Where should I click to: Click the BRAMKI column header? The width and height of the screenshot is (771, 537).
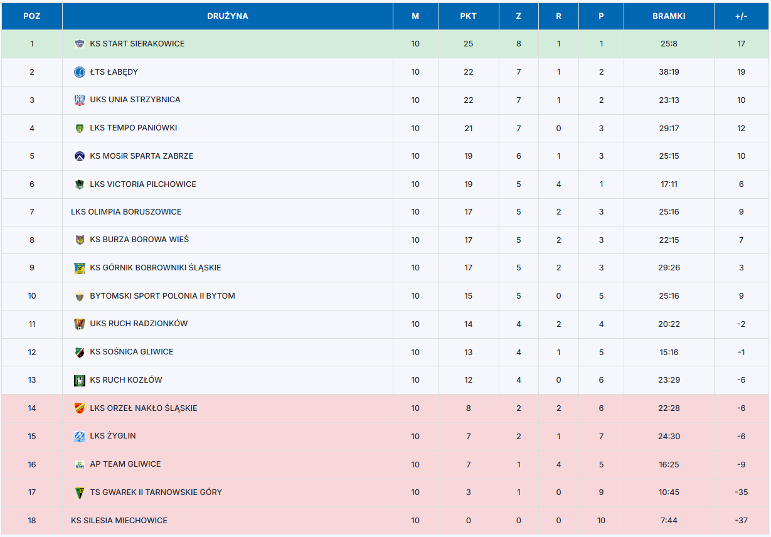[x=669, y=16]
